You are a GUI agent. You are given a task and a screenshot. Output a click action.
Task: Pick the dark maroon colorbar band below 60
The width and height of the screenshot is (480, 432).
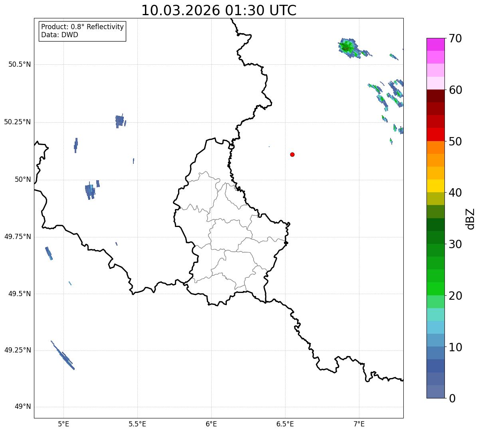435,96
